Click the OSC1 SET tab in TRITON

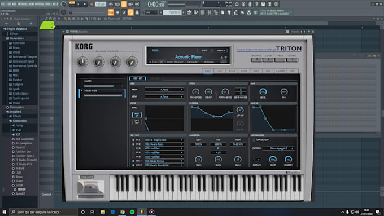click(x=138, y=78)
